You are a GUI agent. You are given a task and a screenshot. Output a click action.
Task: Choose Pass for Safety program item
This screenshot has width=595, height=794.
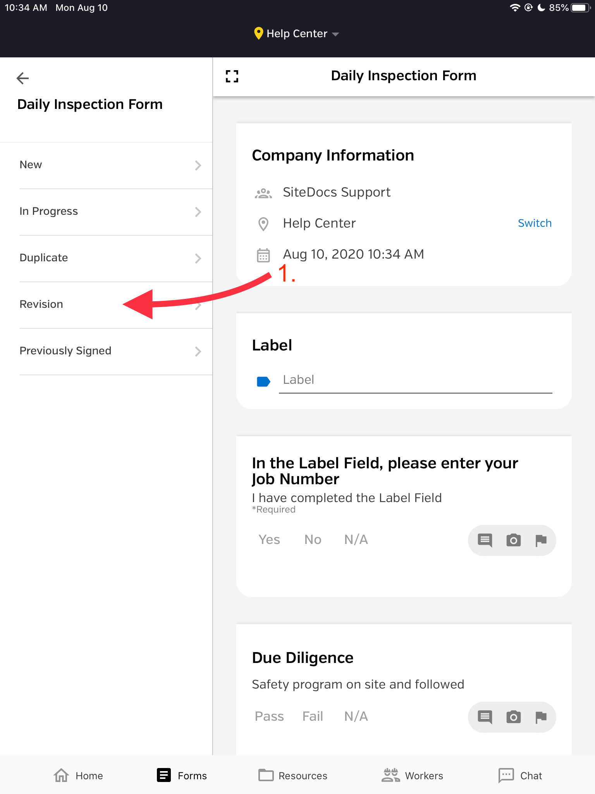(269, 716)
